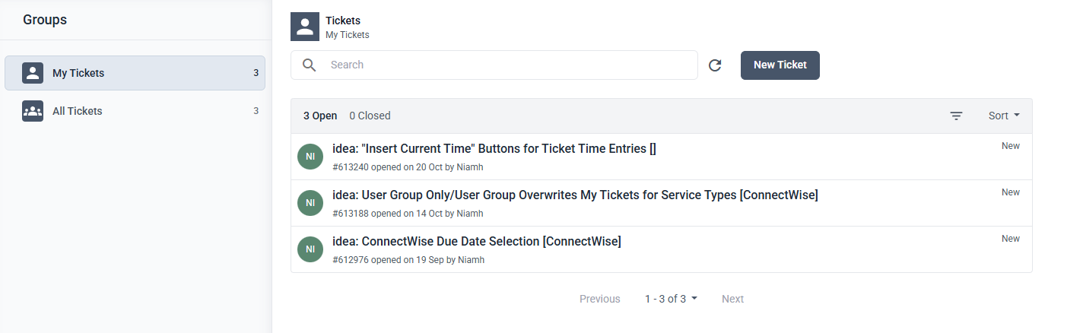1083x333 pixels.
Task: Click the Tickets header profile icon
Action: click(x=305, y=27)
